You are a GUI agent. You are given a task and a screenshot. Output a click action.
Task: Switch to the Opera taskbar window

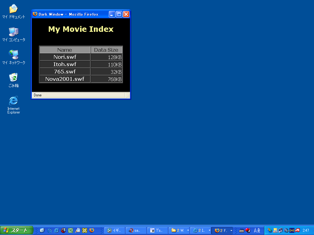point(136,230)
